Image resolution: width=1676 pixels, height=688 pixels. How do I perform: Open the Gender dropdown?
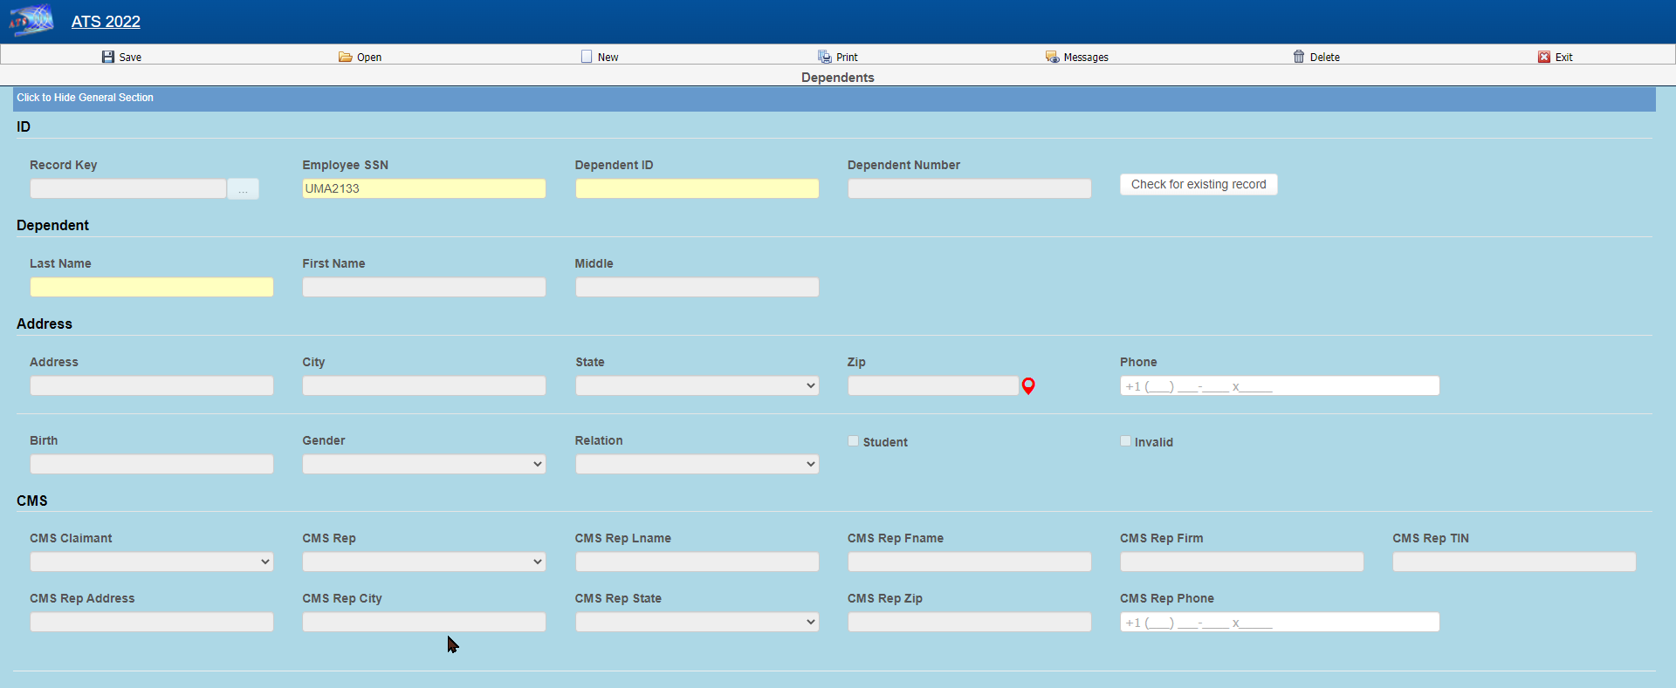423,464
